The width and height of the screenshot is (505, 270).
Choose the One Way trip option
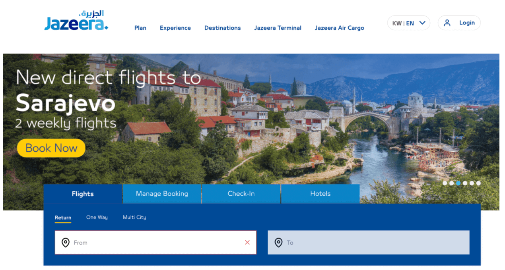(x=97, y=217)
